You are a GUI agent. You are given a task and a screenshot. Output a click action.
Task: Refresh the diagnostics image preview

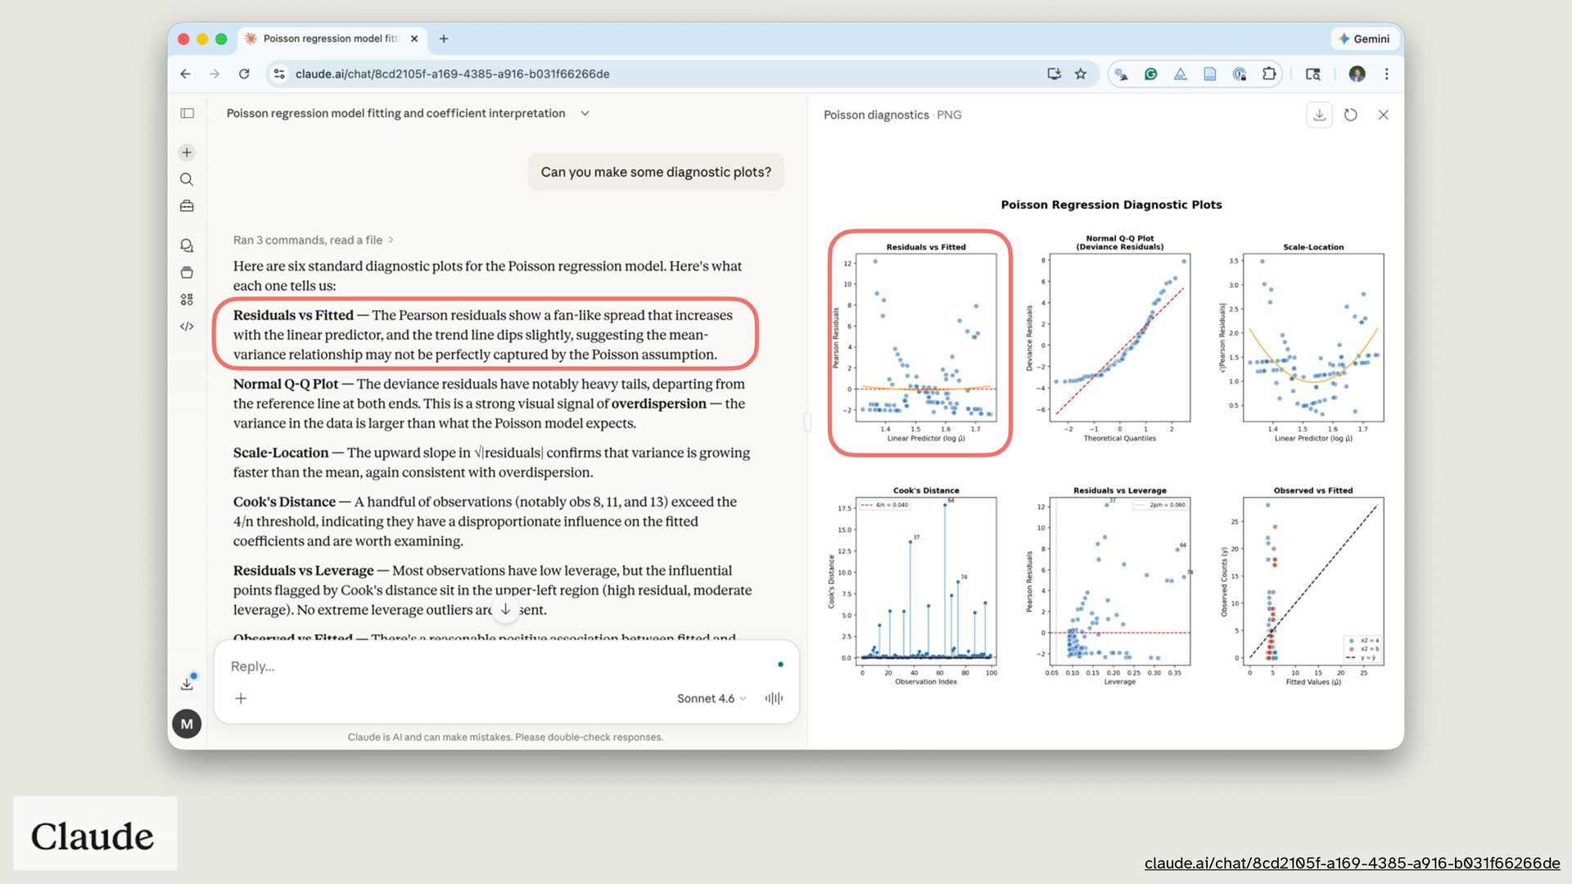point(1351,115)
